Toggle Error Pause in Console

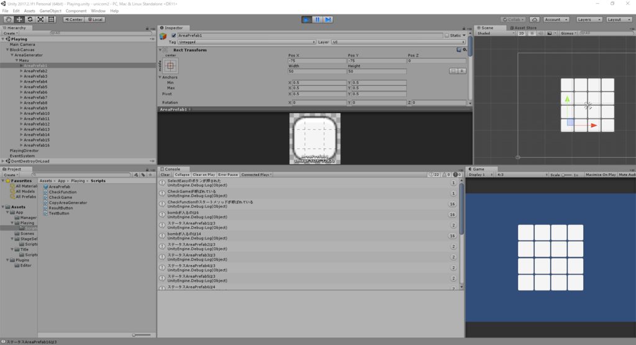tap(228, 175)
